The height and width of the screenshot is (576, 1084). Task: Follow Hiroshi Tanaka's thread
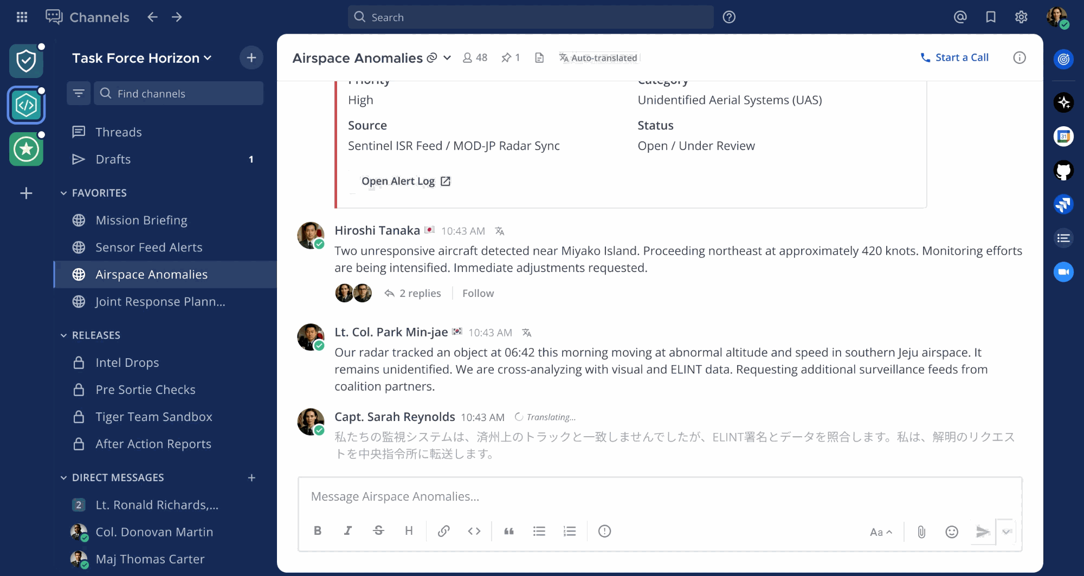[x=478, y=293]
